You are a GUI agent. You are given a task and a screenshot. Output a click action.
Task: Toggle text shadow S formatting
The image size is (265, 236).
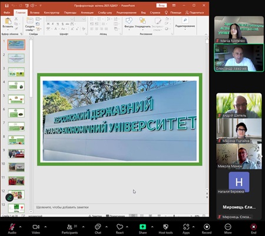[62, 24]
